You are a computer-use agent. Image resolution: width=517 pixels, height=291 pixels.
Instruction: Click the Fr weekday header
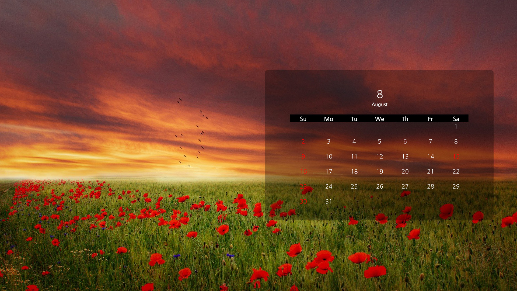coord(430,119)
